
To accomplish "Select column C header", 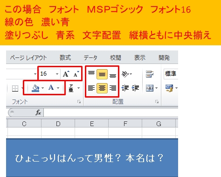I will coord(24,124).
